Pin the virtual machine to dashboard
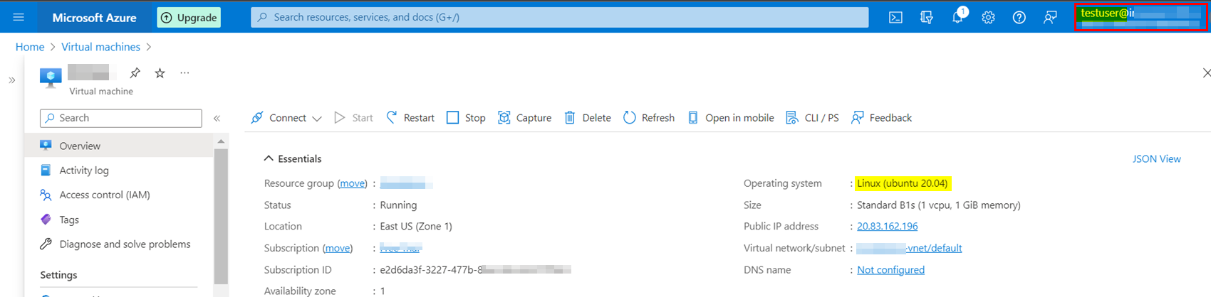 [x=135, y=72]
